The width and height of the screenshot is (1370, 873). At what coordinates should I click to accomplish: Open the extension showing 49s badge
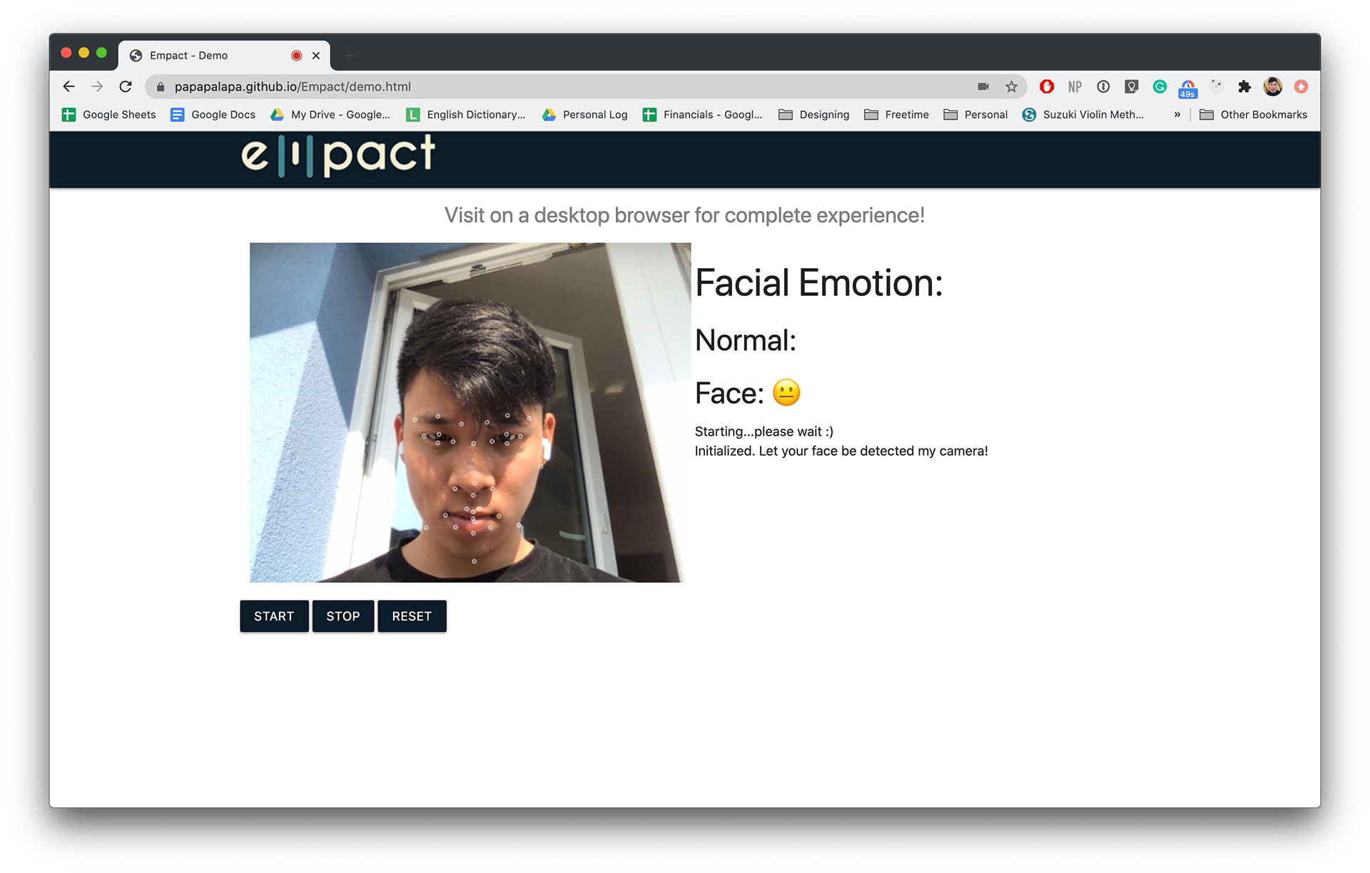(1188, 88)
